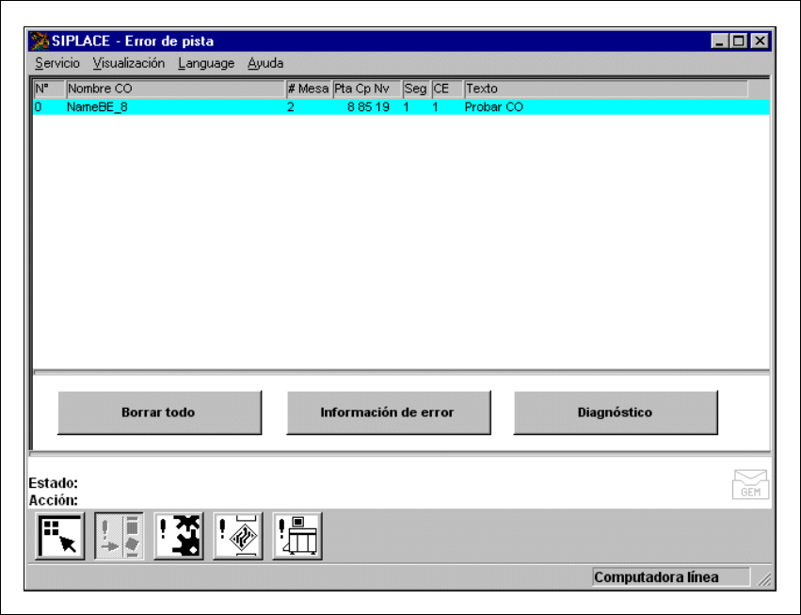Viewport: 801px width, 615px height.
Task: Open the Servicio menu
Action: tap(57, 63)
